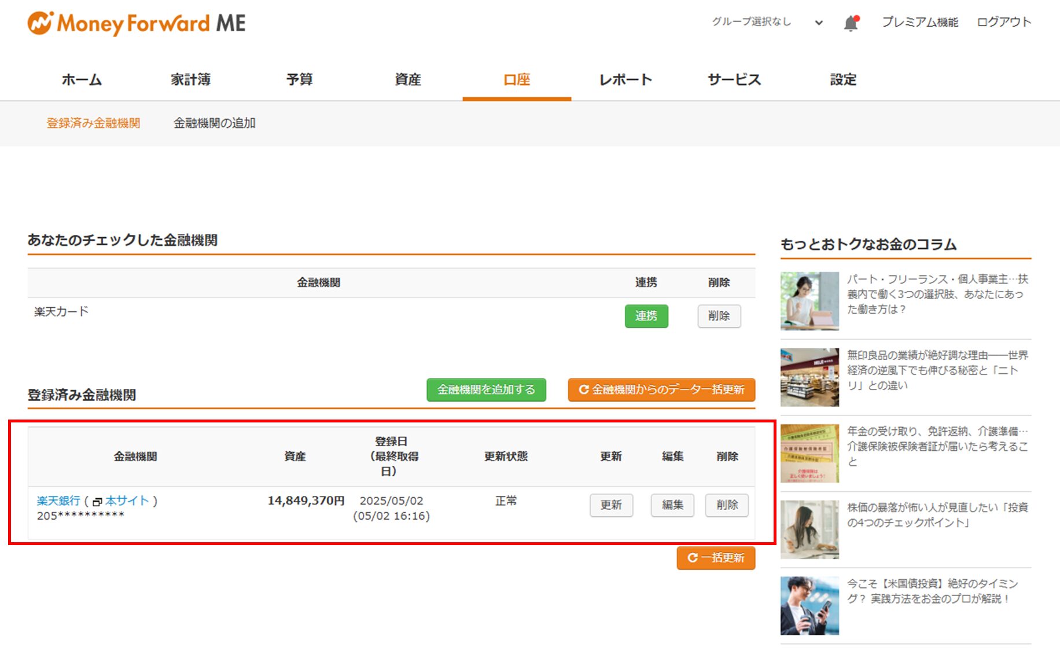The width and height of the screenshot is (1060, 651).
Task: Open the 米国債投資 article thumbnail
Action: (x=809, y=606)
